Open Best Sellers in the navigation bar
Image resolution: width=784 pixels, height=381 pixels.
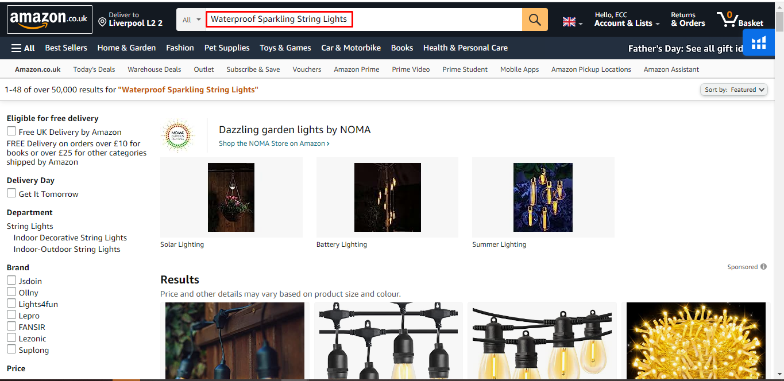click(66, 48)
